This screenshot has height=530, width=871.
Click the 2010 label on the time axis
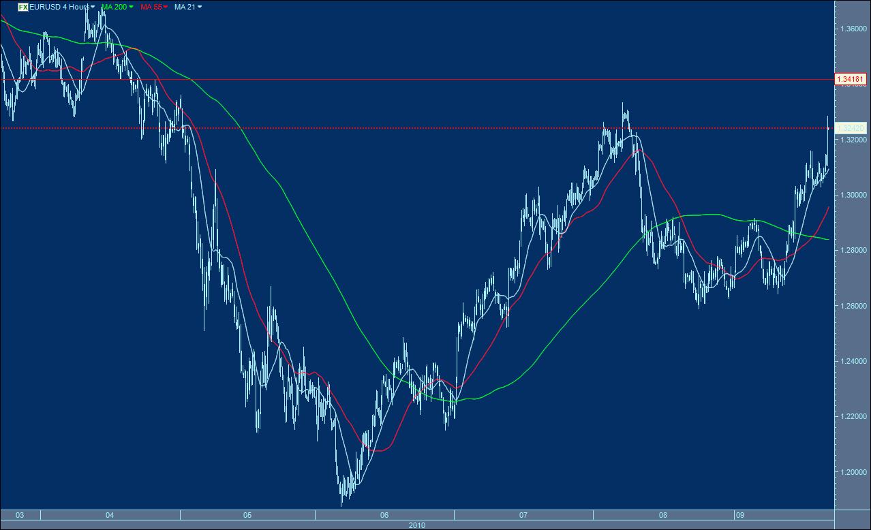(x=417, y=525)
